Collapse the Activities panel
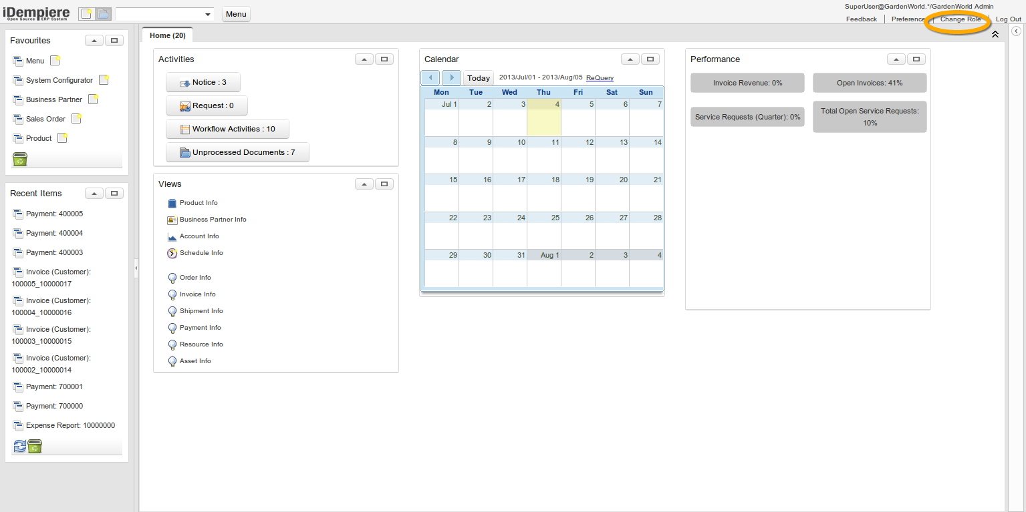The width and height of the screenshot is (1026, 512). [364, 59]
